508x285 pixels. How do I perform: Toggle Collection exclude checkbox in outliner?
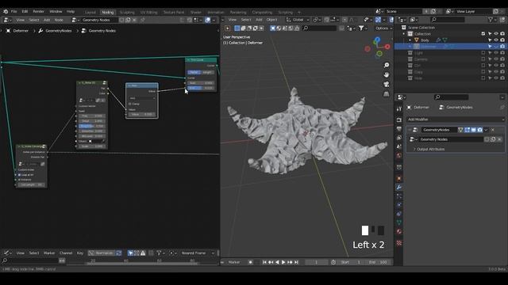(x=483, y=33)
